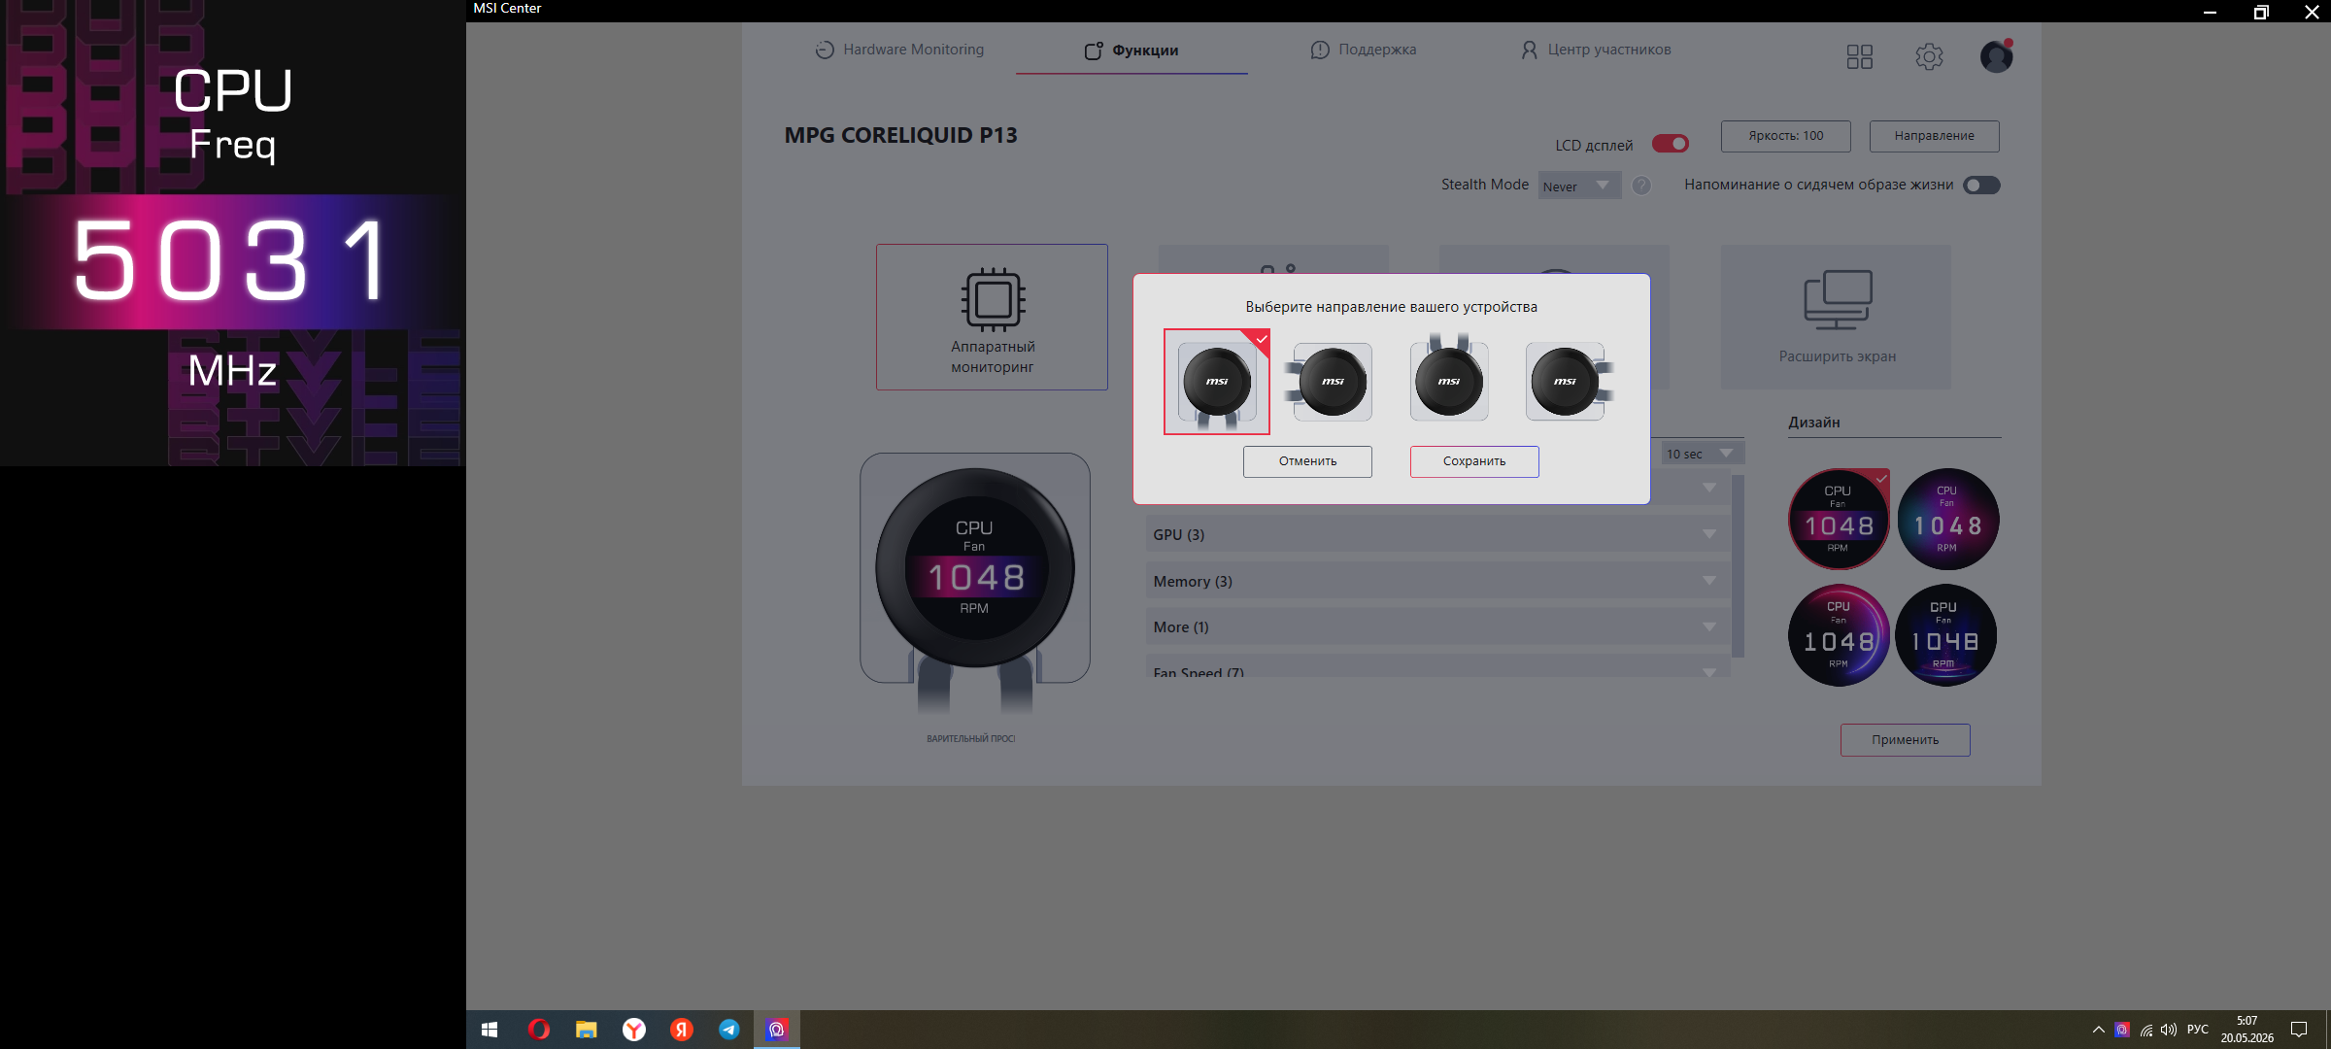Open the taskbar clock and date
This screenshot has height=1049, width=2331.
click(2247, 1030)
